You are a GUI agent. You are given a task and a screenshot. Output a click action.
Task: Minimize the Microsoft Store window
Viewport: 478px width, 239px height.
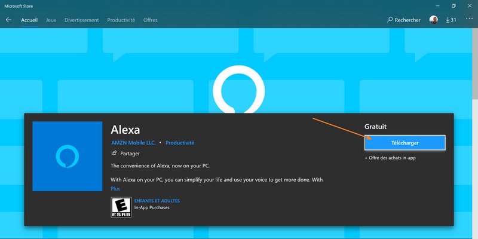pyautogui.click(x=437, y=6)
